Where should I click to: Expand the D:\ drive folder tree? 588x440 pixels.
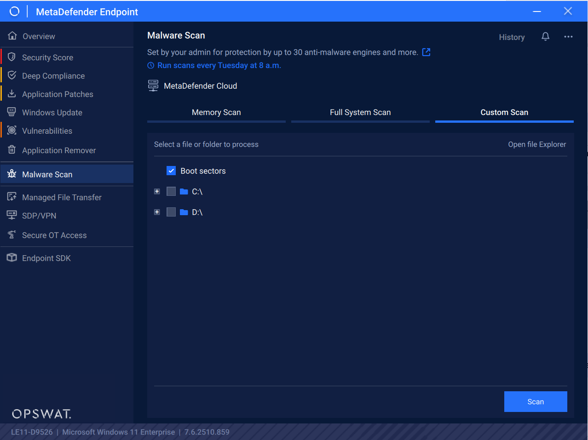(x=157, y=212)
